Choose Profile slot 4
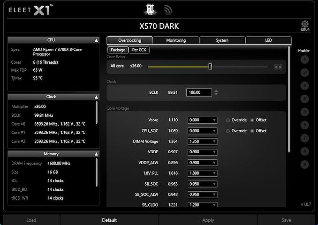 coord(304,99)
